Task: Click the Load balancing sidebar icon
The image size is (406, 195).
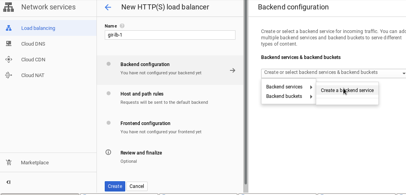Action: 9,28
